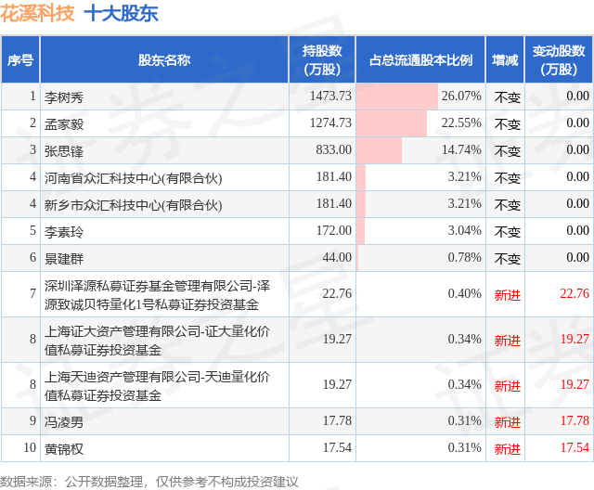594x490 pixels.
Task: Click the 花溪科技 title text
Action: pyautogui.click(x=37, y=13)
